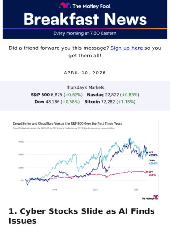Select the Dow 48,186 quote
The image size is (170, 226).
(x=57, y=102)
